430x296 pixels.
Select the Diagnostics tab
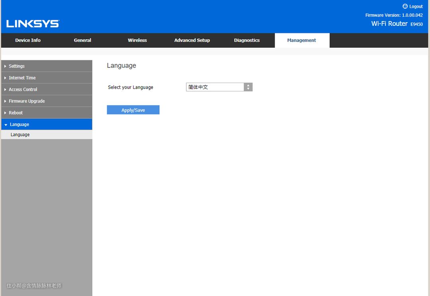tap(247, 40)
